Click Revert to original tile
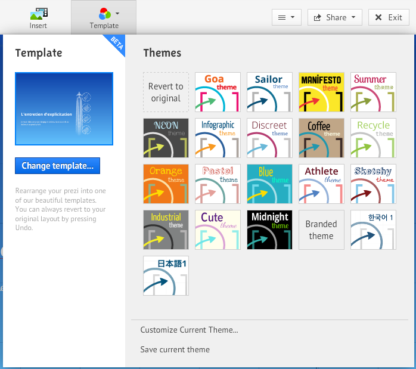 tap(166, 92)
